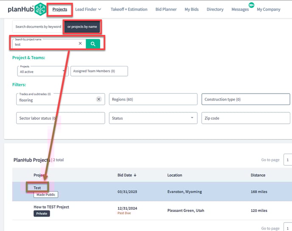Expand the Lead Finder menu
Viewport: 292px width, 231px height.
coord(88,9)
